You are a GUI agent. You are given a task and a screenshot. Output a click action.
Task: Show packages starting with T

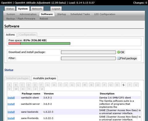[x=130, y=85]
